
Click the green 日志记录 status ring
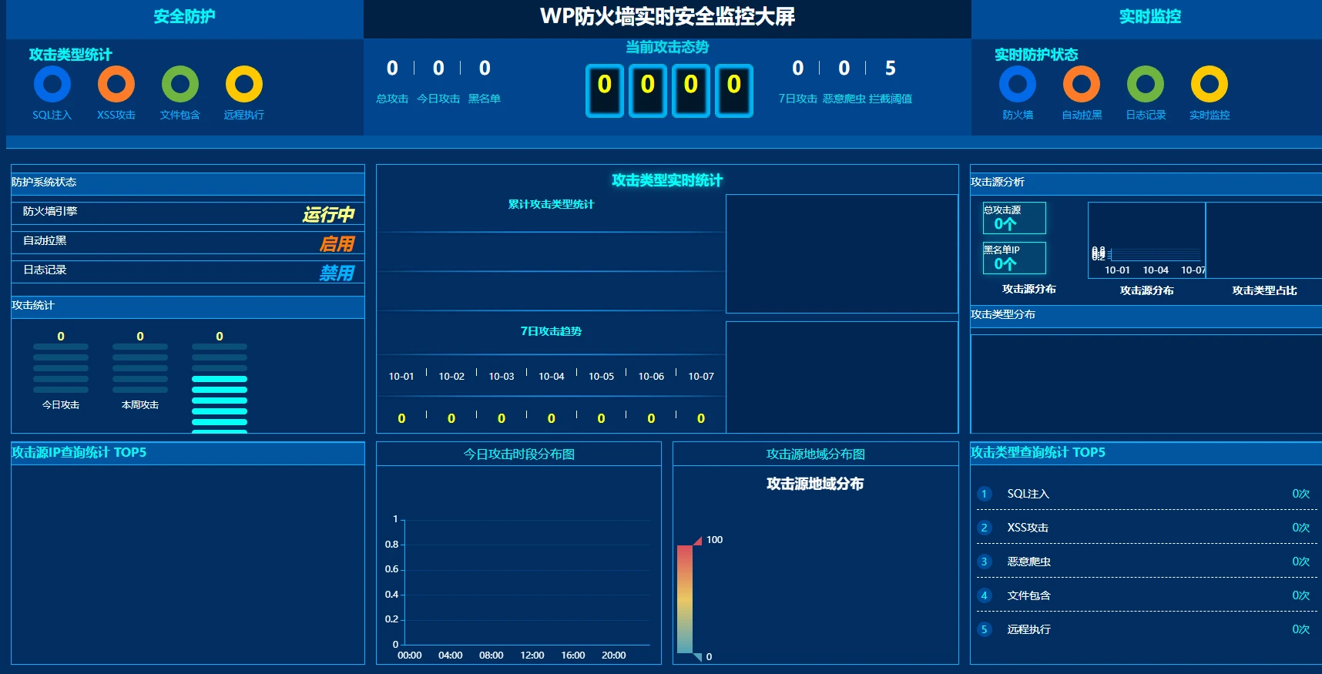click(x=1146, y=84)
